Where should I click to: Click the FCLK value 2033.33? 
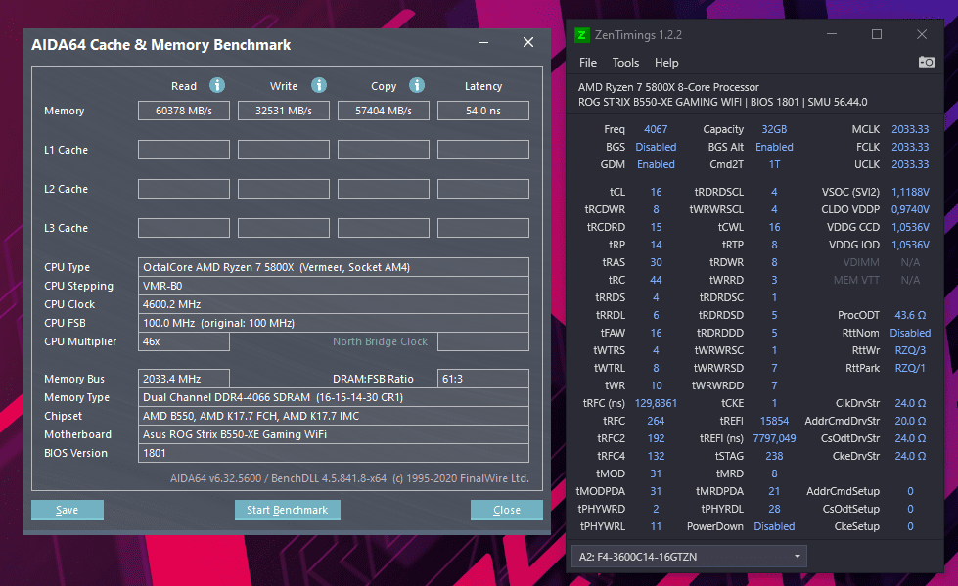[x=910, y=148]
